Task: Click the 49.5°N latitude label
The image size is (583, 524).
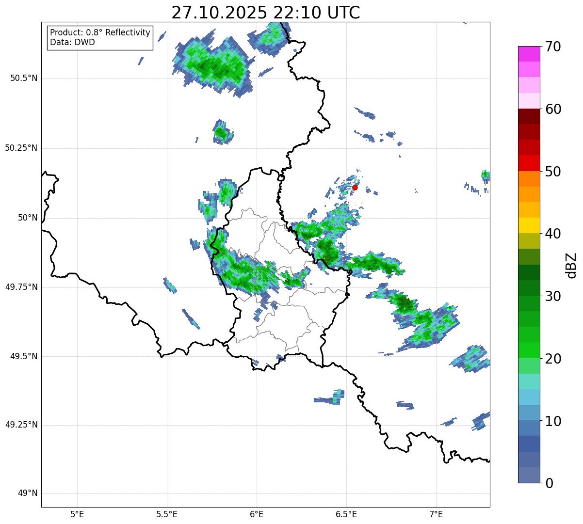Action: pyautogui.click(x=24, y=356)
